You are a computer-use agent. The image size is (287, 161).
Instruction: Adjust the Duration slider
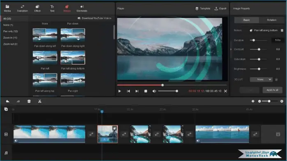pos(259,40)
